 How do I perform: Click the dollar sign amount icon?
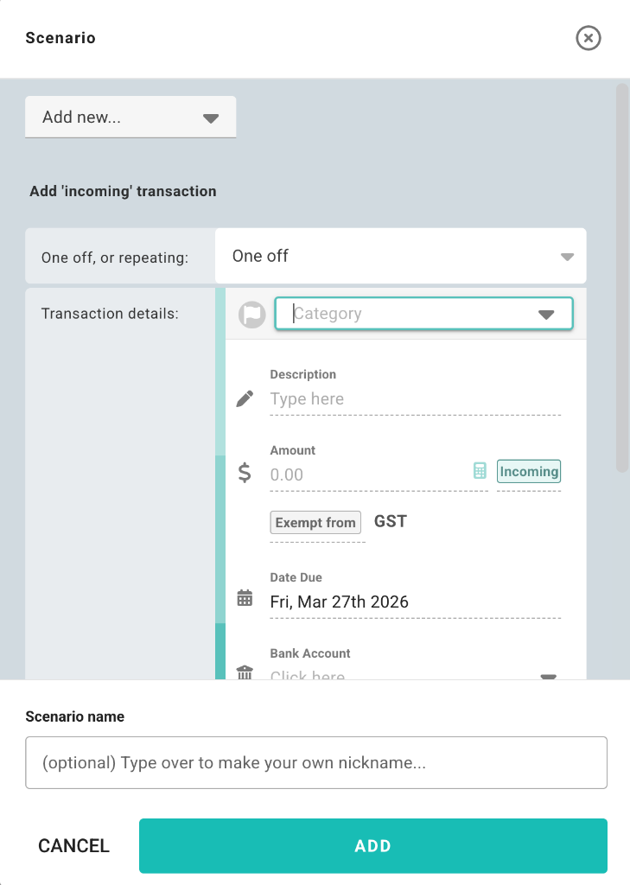pyautogui.click(x=245, y=473)
